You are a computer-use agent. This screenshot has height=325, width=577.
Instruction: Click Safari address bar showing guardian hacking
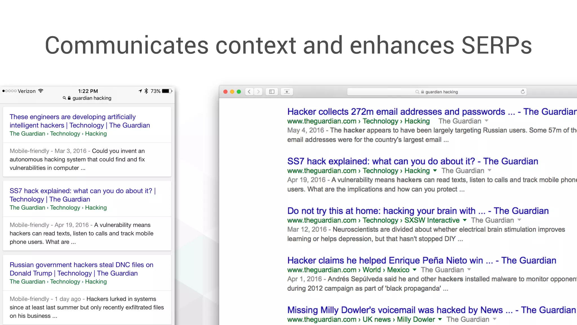coord(437,92)
